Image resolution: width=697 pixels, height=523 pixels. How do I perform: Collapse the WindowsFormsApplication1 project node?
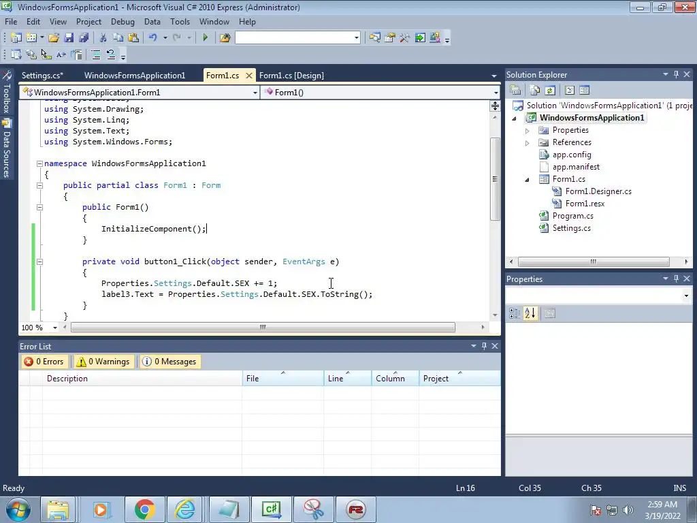(x=515, y=118)
